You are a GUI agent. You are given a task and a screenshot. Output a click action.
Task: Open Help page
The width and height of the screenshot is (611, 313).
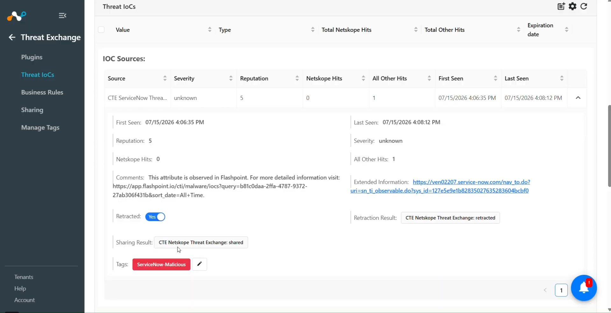tap(20, 289)
